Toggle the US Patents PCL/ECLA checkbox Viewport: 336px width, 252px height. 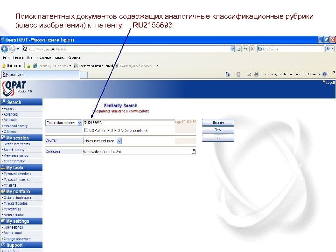[x=86, y=130]
